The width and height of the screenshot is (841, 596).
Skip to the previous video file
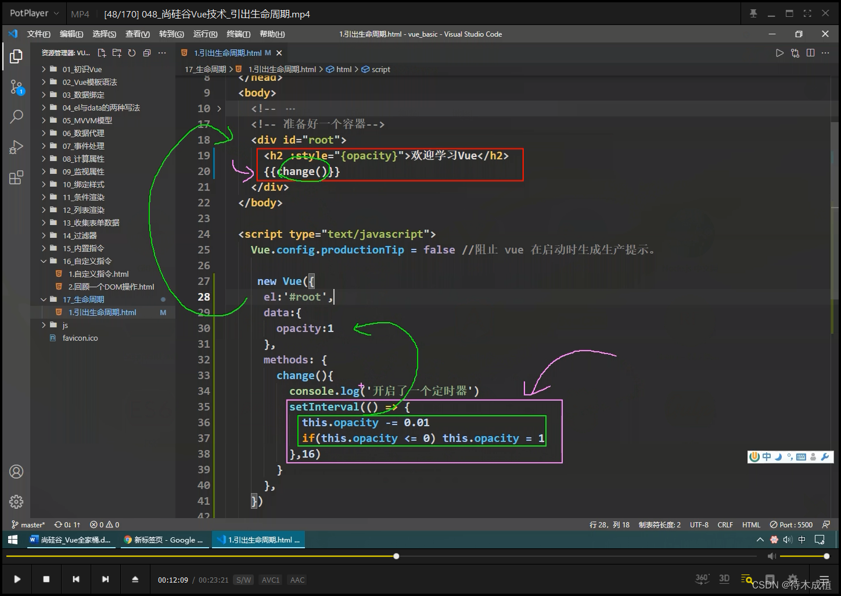pos(76,579)
